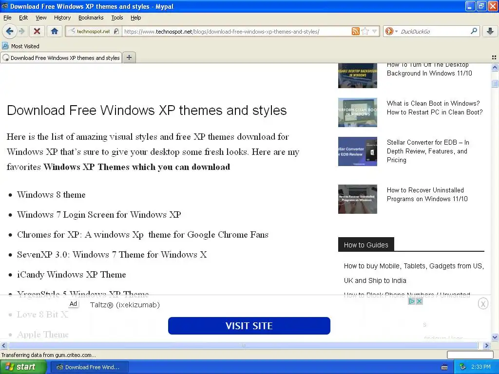Go back using the Back arrow button

(x=9, y=31)
